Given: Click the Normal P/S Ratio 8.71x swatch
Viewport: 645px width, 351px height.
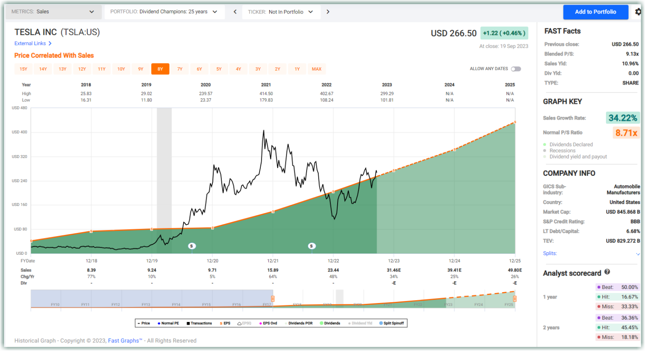Looking at the screenshot, I should (x=627, y=133).
